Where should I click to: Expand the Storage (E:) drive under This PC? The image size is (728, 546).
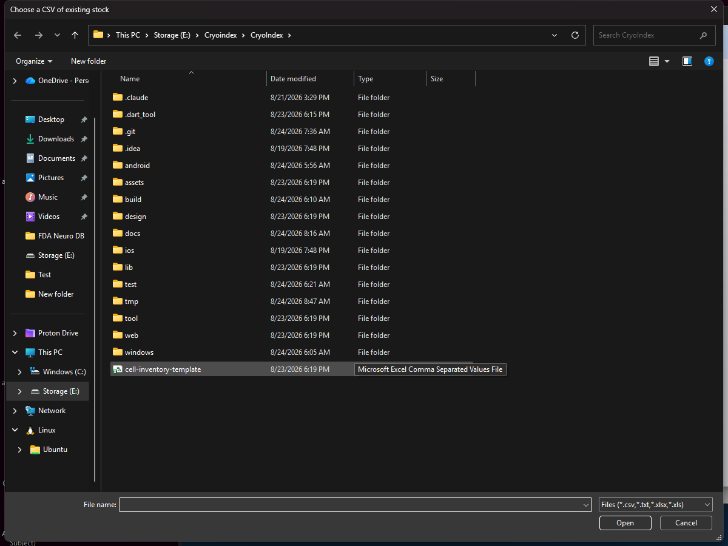coord(20,391)
